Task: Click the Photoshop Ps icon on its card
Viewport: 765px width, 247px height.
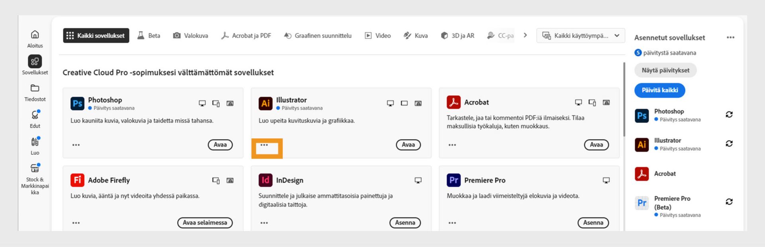Action: (77, 103)
